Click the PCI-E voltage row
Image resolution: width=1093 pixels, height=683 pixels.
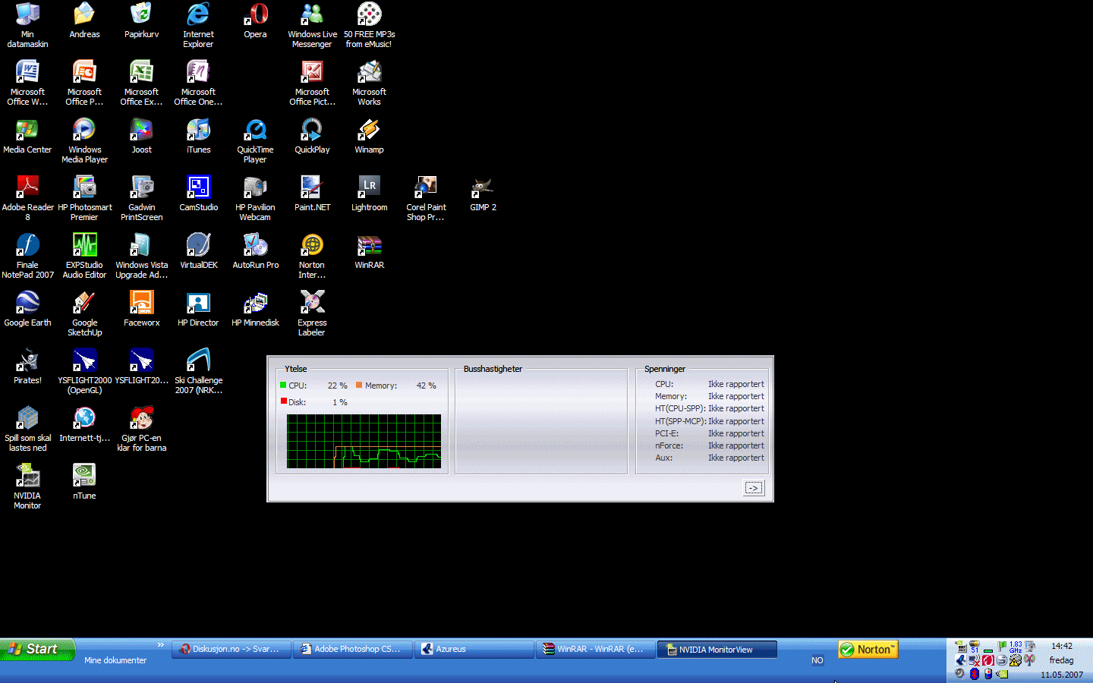[x=710, y=433]
